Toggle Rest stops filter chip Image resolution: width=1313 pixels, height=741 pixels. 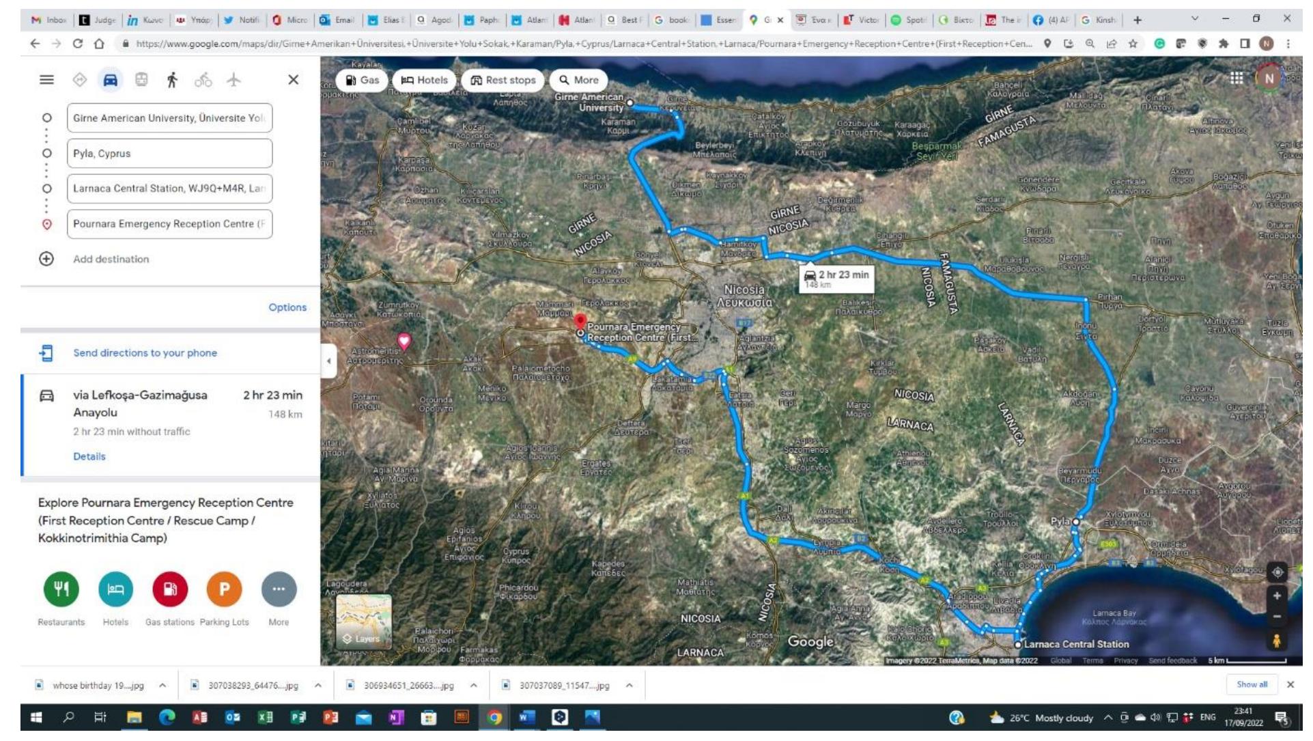(503, 80)
